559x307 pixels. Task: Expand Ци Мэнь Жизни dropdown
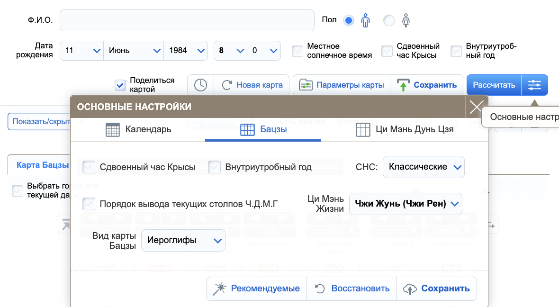tap(405, 204)
